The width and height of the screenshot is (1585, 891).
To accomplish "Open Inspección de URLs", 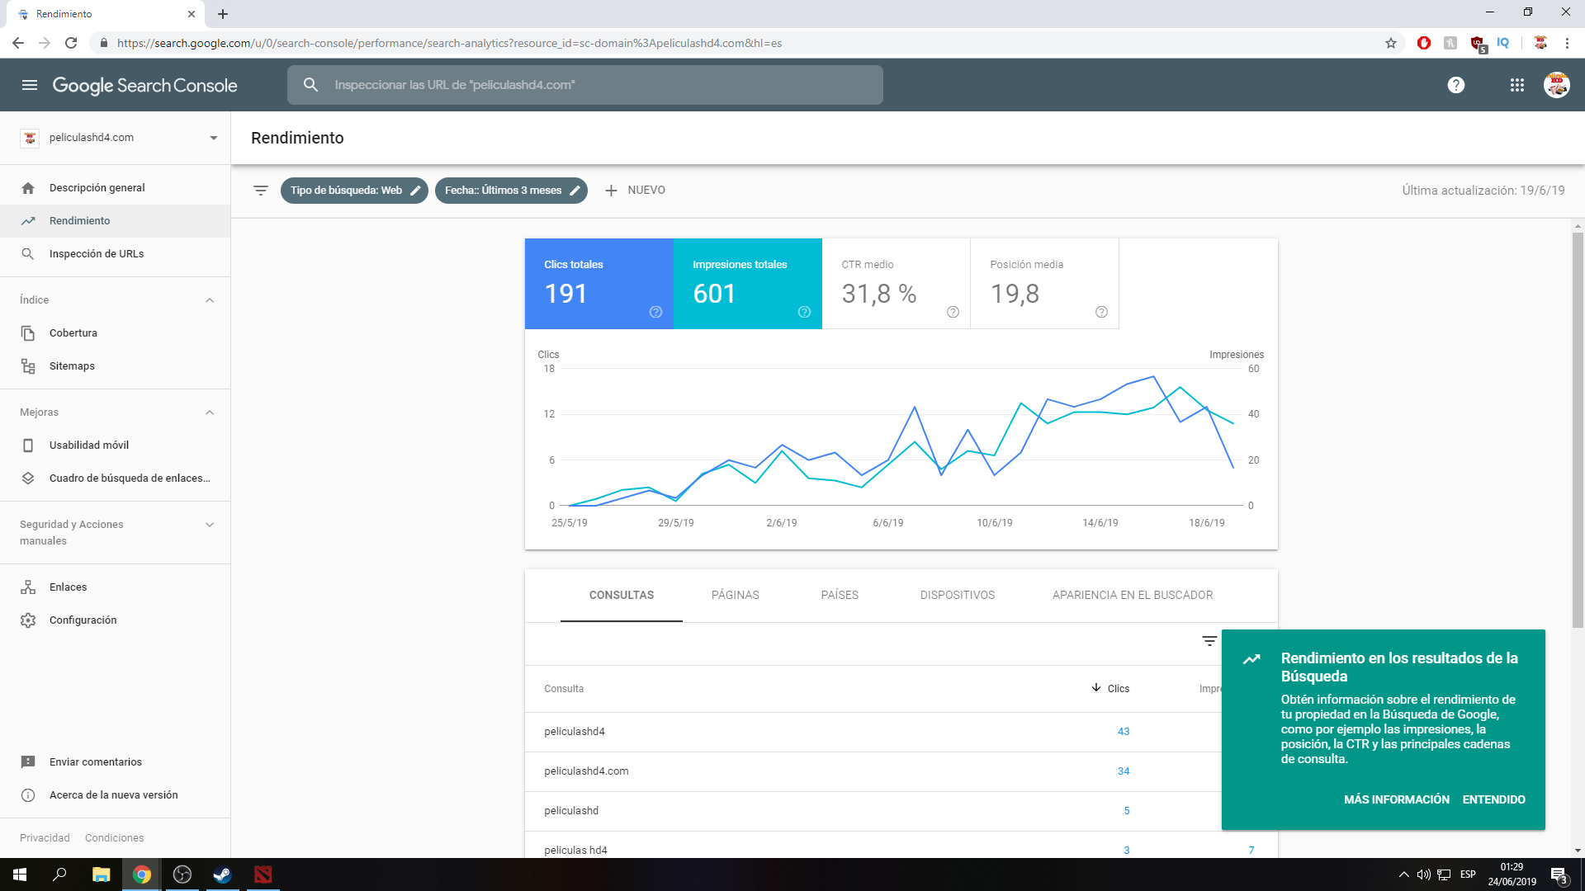I will click(x=115, y=254).
